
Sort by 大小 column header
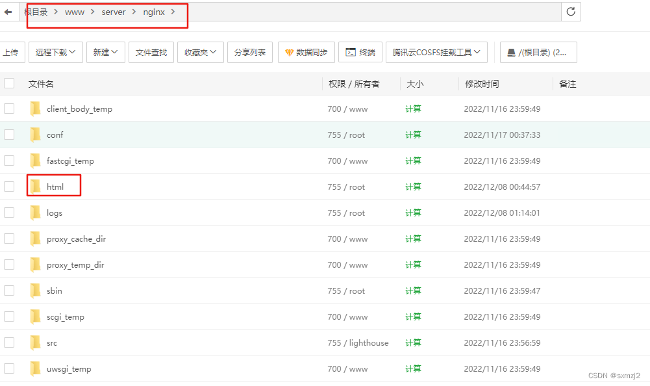pos(415,84)
